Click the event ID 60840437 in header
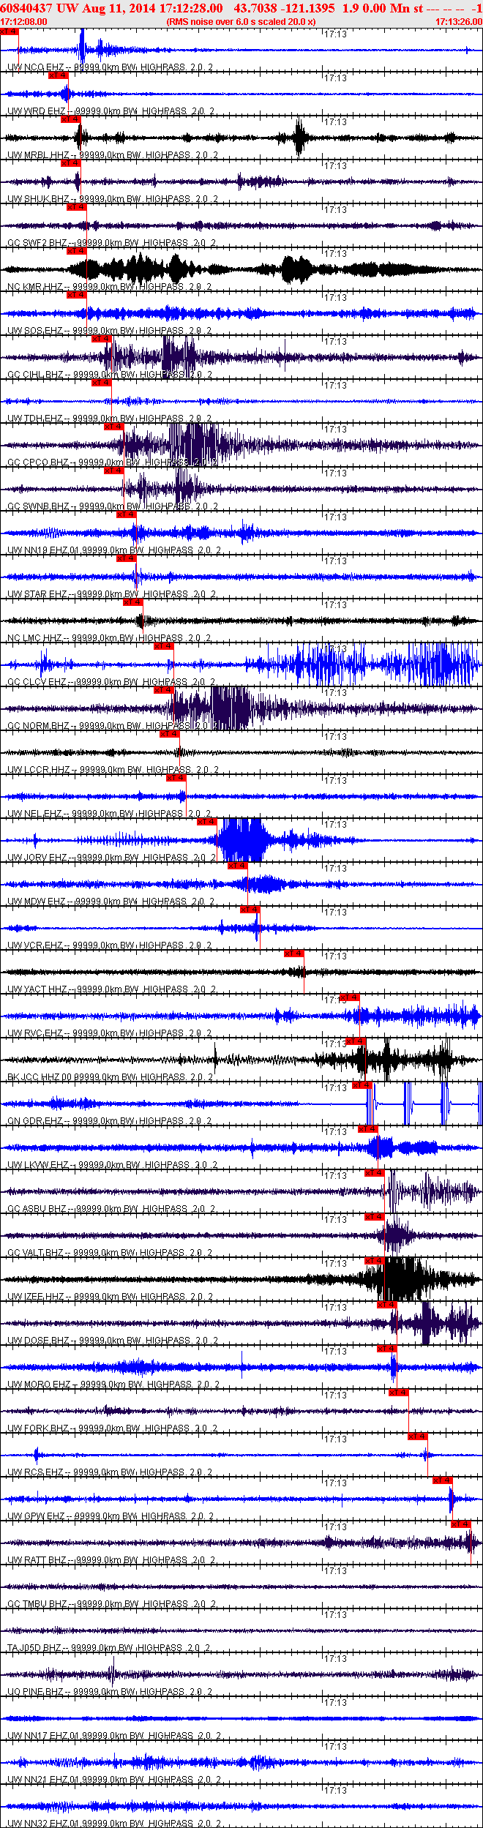The image size is (483, 1828). pos(26,8)
